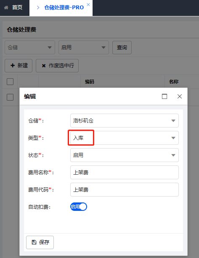This screenshot has width=199, height=258.
Task: Open the 仓储 dropdown in dialog showing 洛杉矶仓
Action: 125,121
